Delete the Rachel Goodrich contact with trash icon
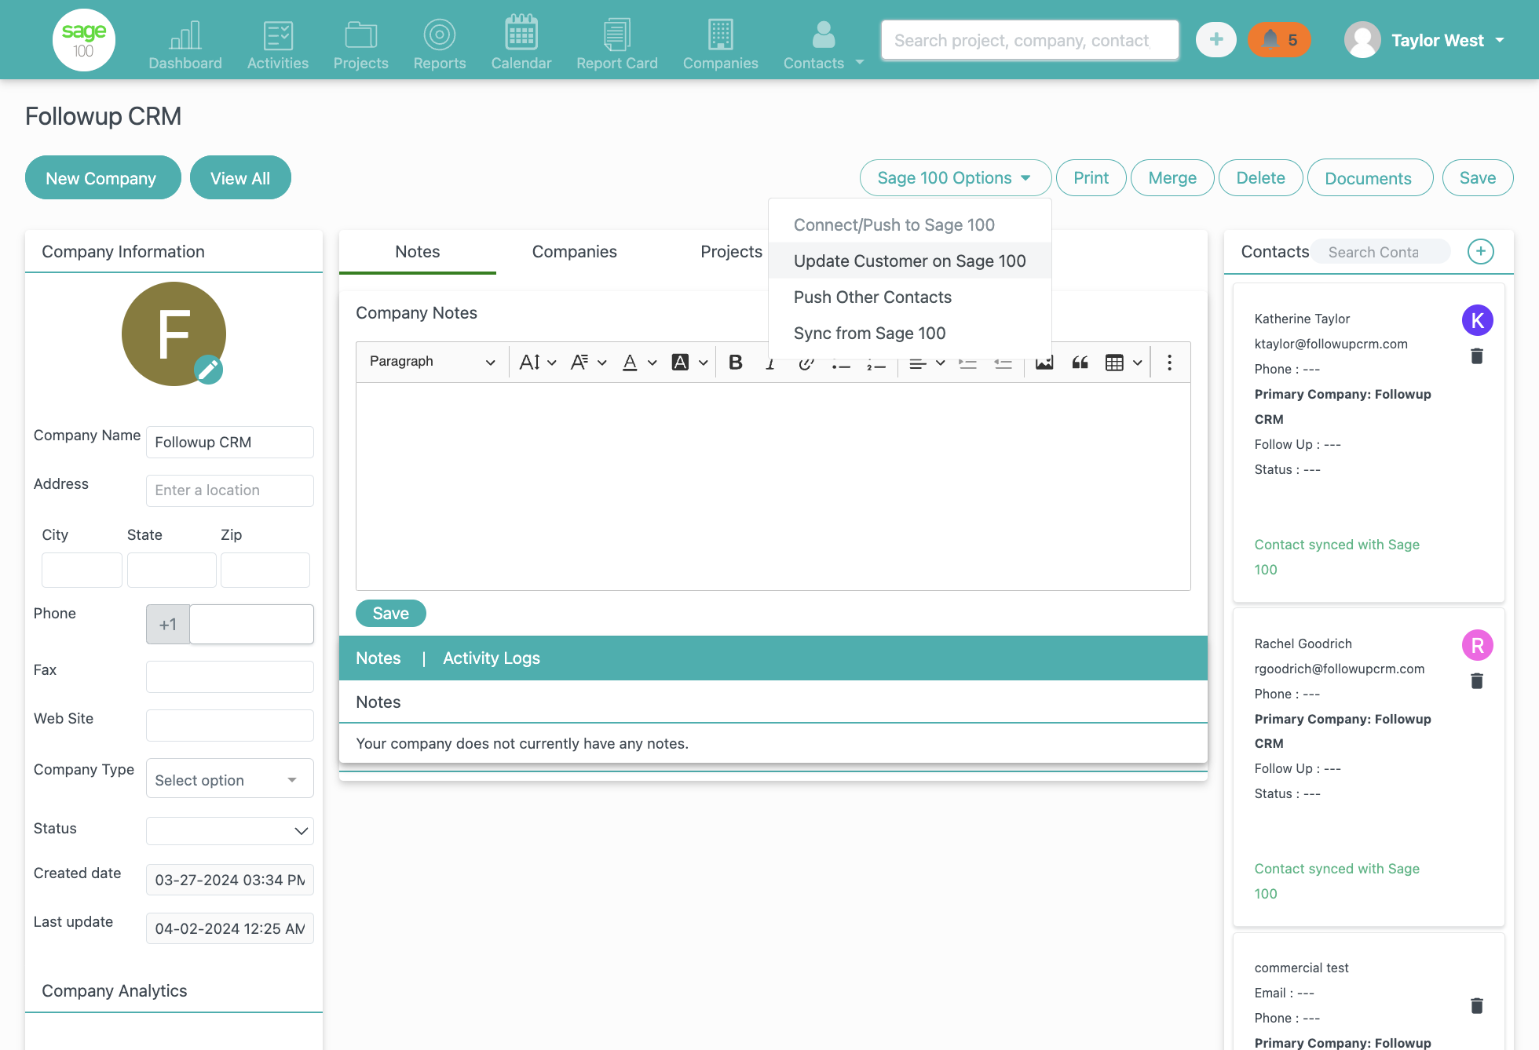This screenshot has height=1050, width=1539. (x=1477, y=680)
